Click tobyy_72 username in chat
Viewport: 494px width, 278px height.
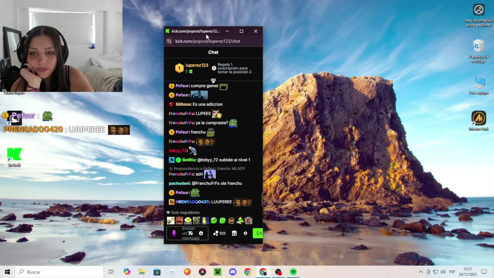coord(178,151)
